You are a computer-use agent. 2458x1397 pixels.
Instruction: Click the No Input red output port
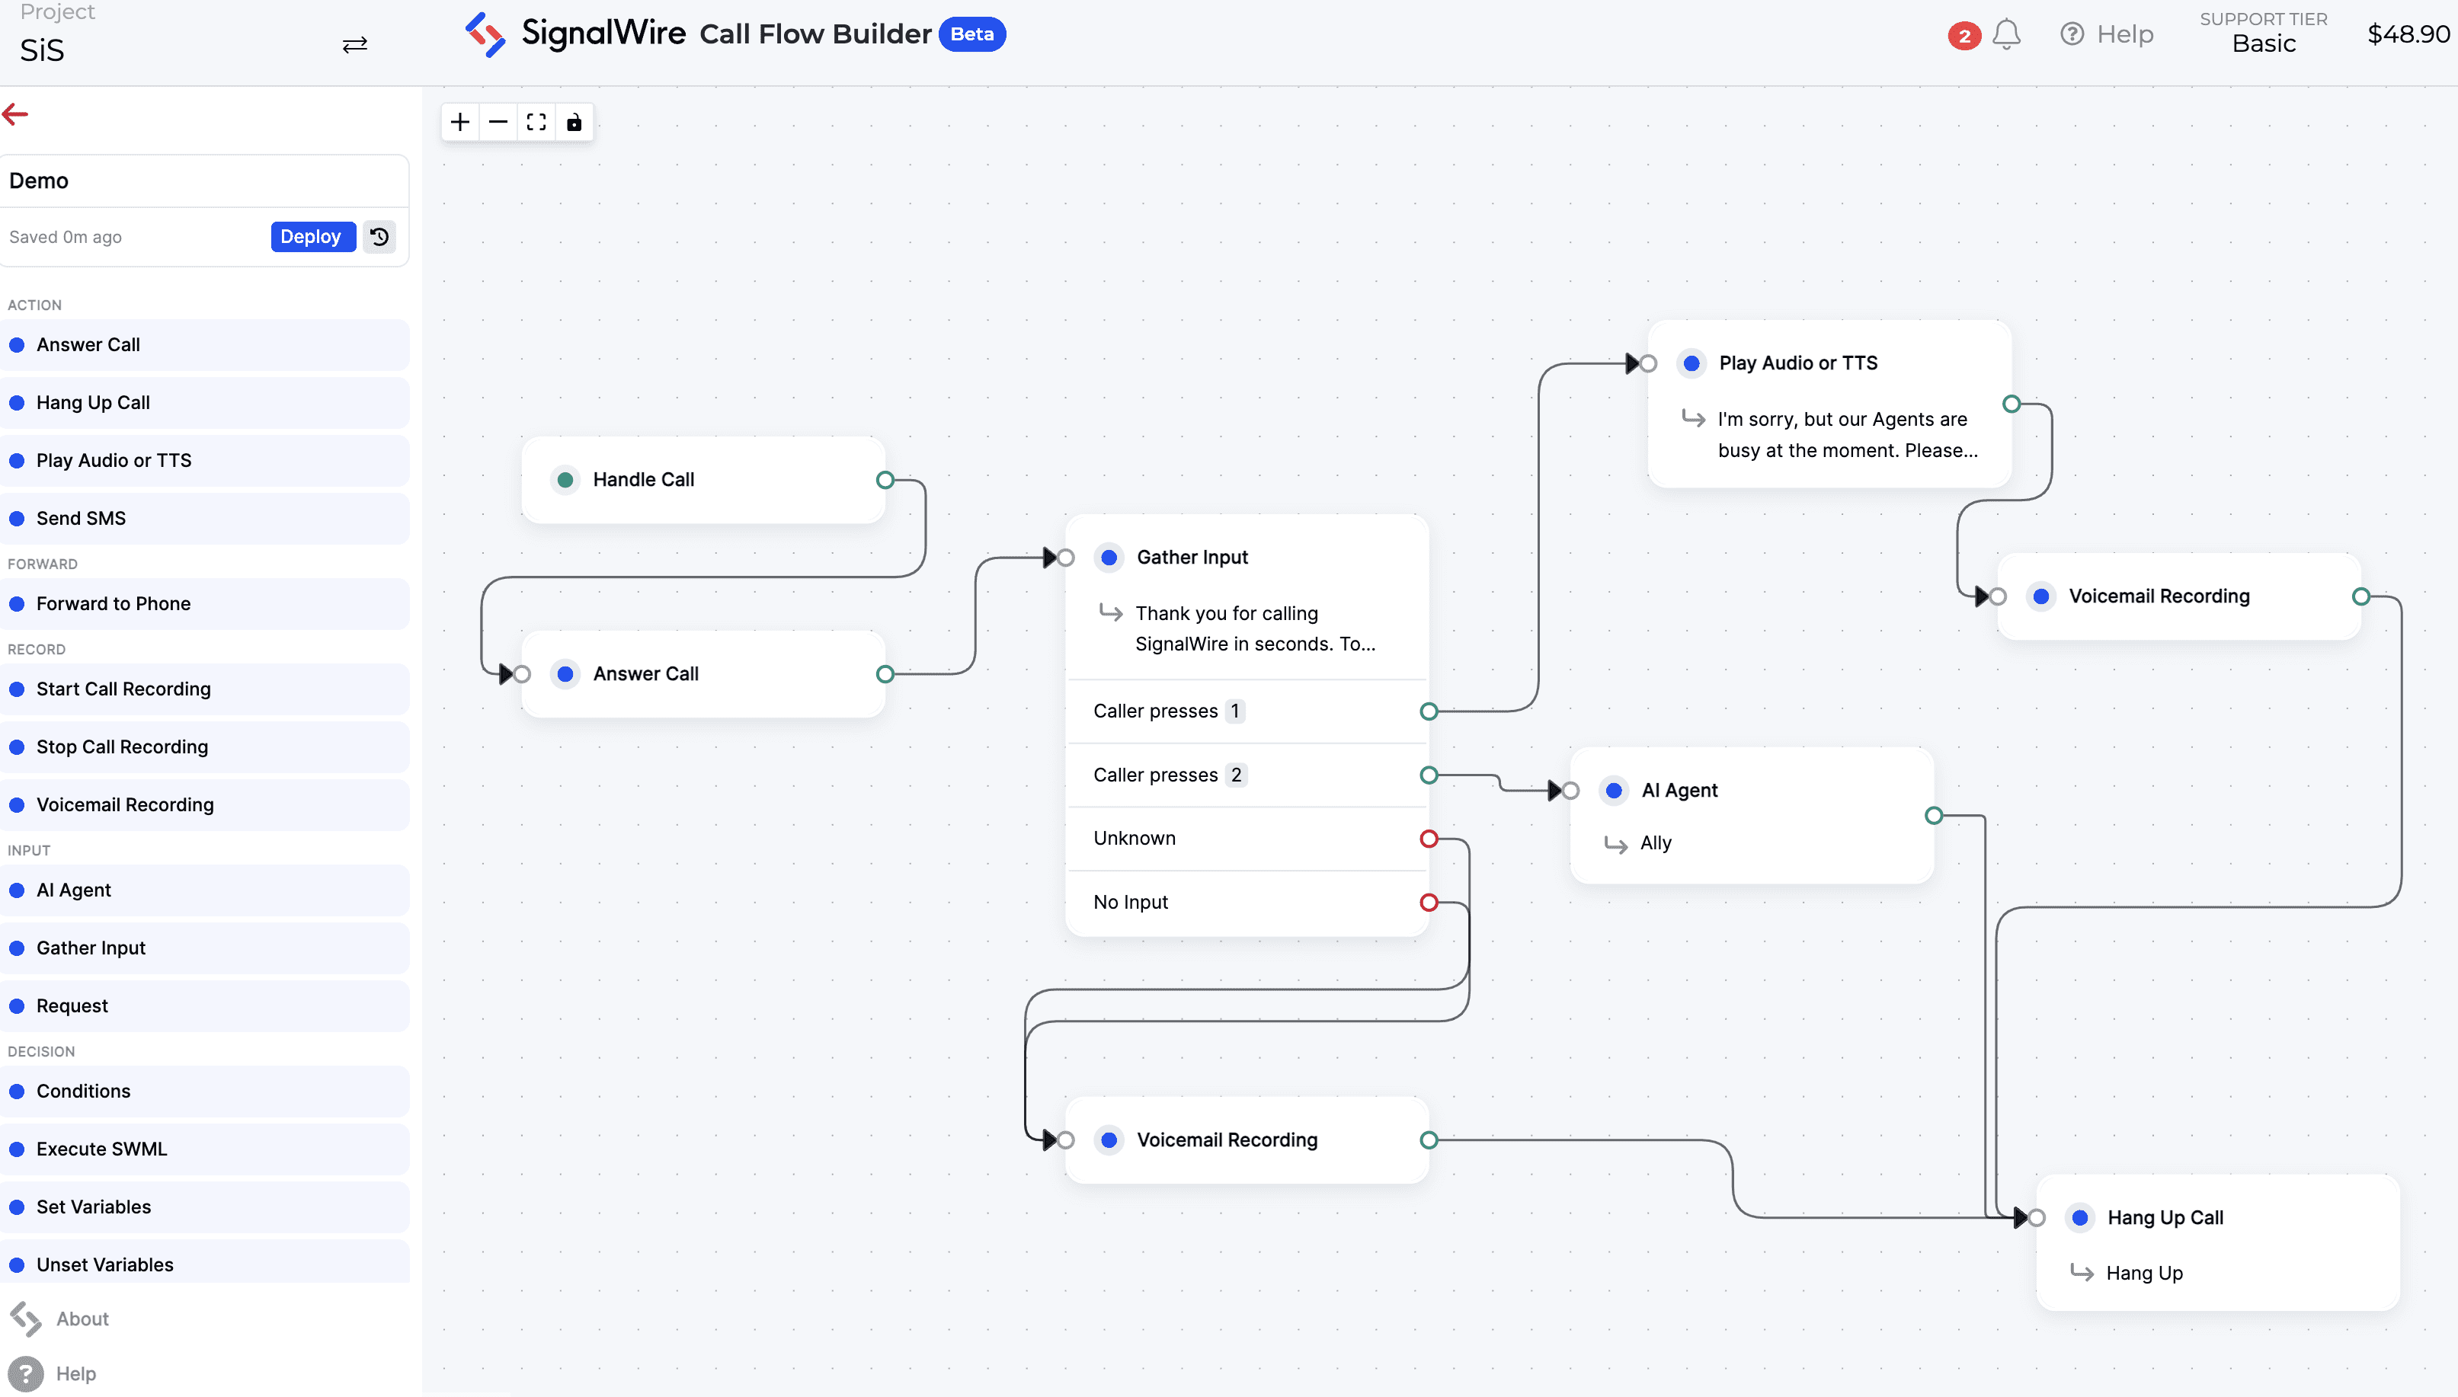coord(1429,902)
